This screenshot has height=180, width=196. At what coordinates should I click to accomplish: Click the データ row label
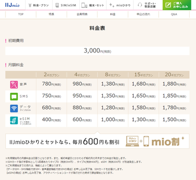pos(25,107)
